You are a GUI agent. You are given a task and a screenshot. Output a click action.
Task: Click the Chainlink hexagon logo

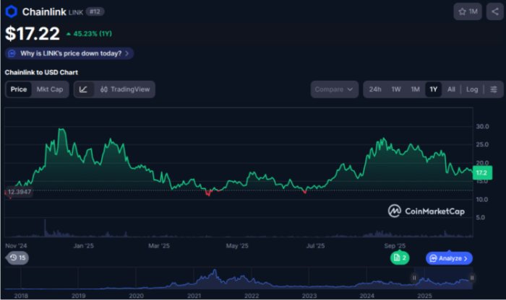(12, 12)
